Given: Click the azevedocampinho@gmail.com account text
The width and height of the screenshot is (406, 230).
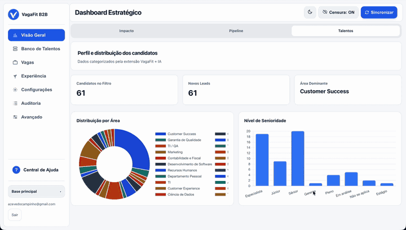Looking at the screenshot, I should coord(32,204).
